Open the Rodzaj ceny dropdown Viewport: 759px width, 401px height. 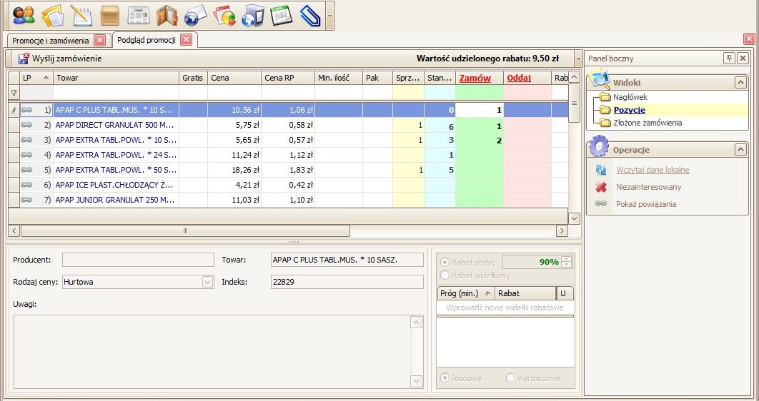point(207,282)
